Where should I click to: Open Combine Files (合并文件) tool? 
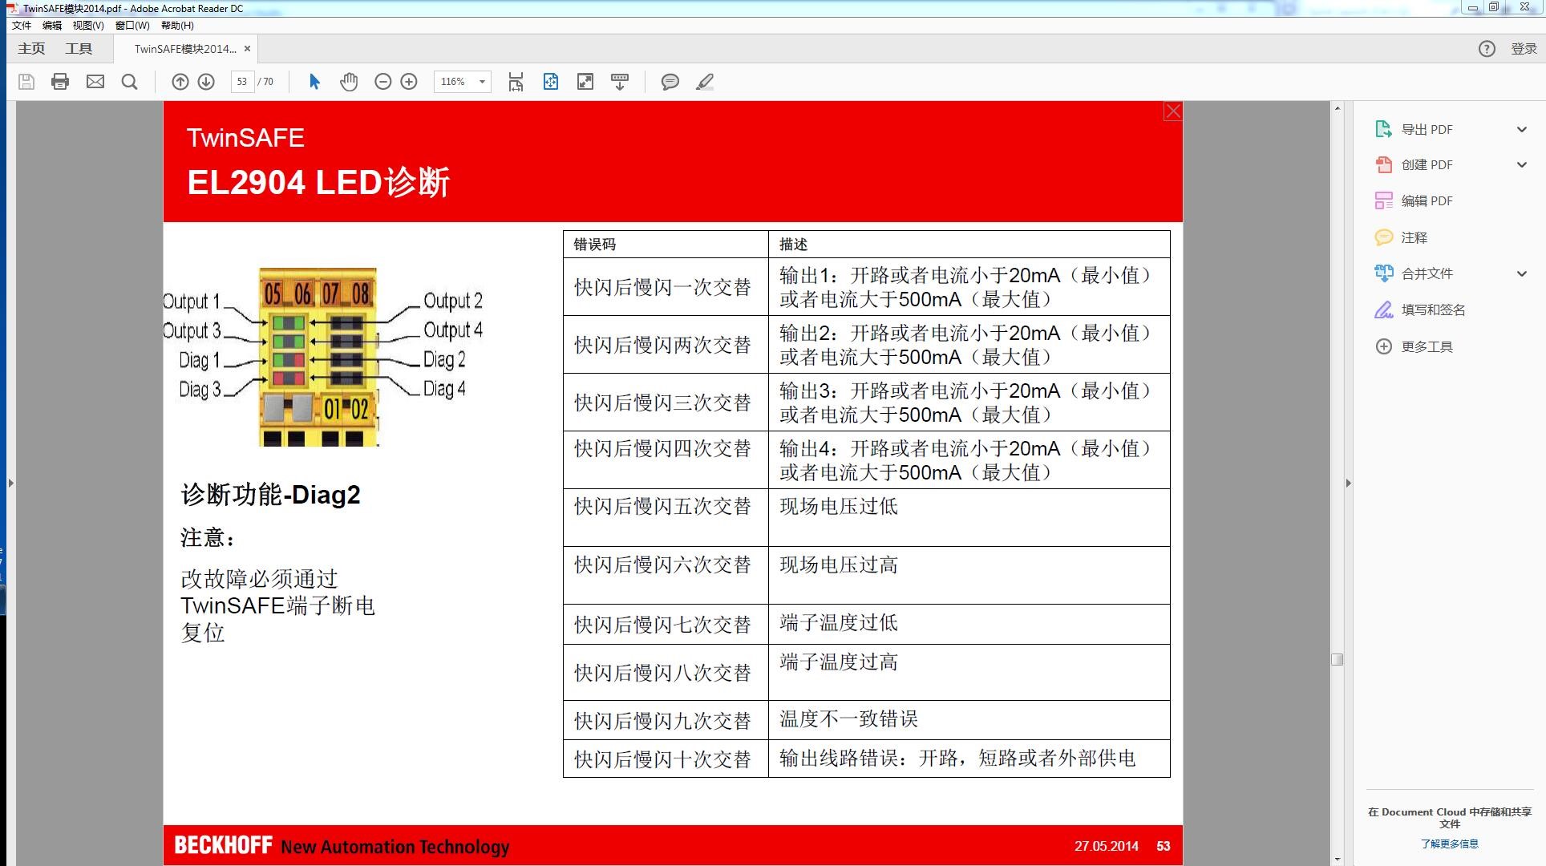click(x=1427, y=273)
